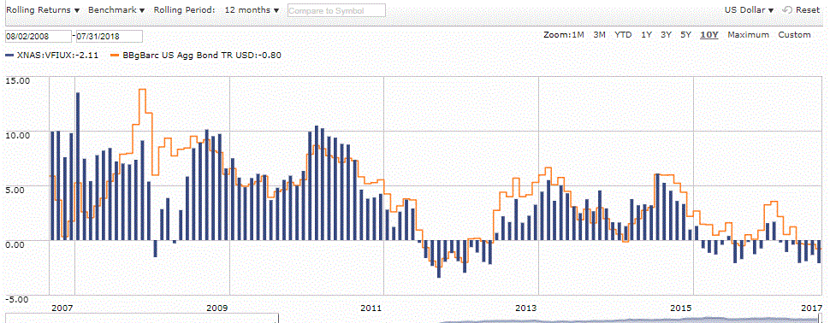Set zoom to YTD
Viewport: 830px width, 323px height.
[x=623, y=35]
